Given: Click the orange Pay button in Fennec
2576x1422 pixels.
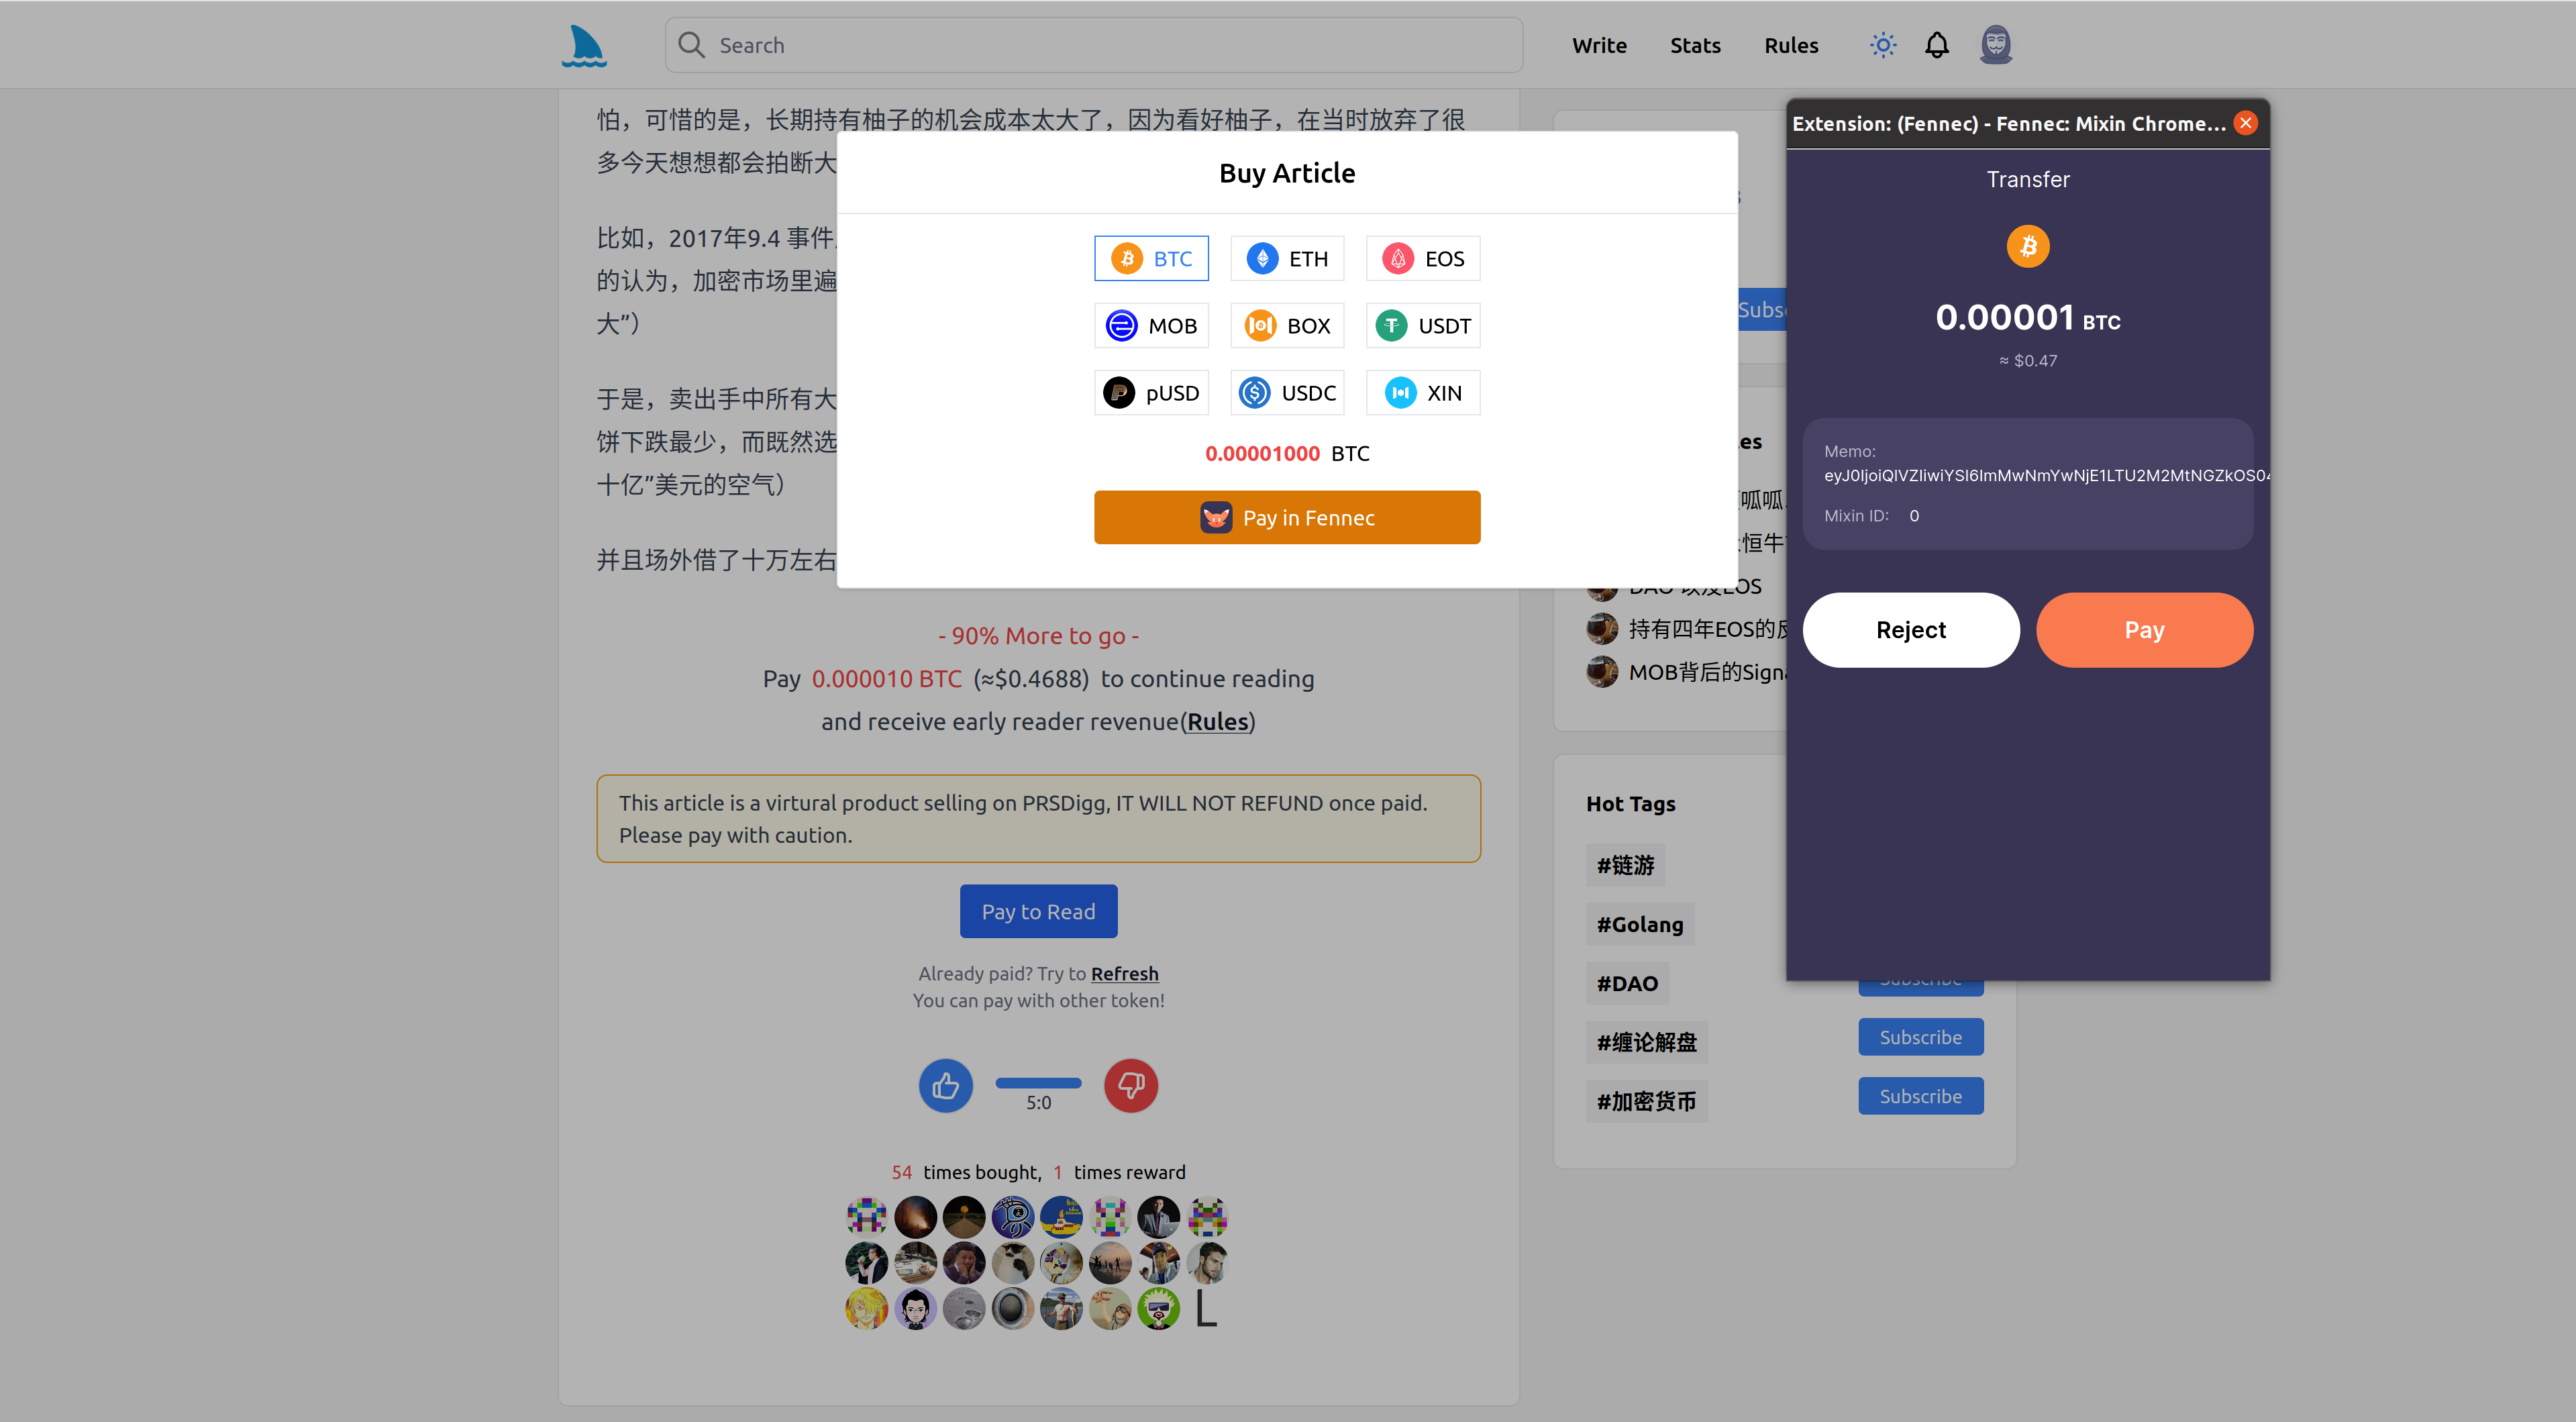Looking at the screenshot, I should pos(2144,630).
